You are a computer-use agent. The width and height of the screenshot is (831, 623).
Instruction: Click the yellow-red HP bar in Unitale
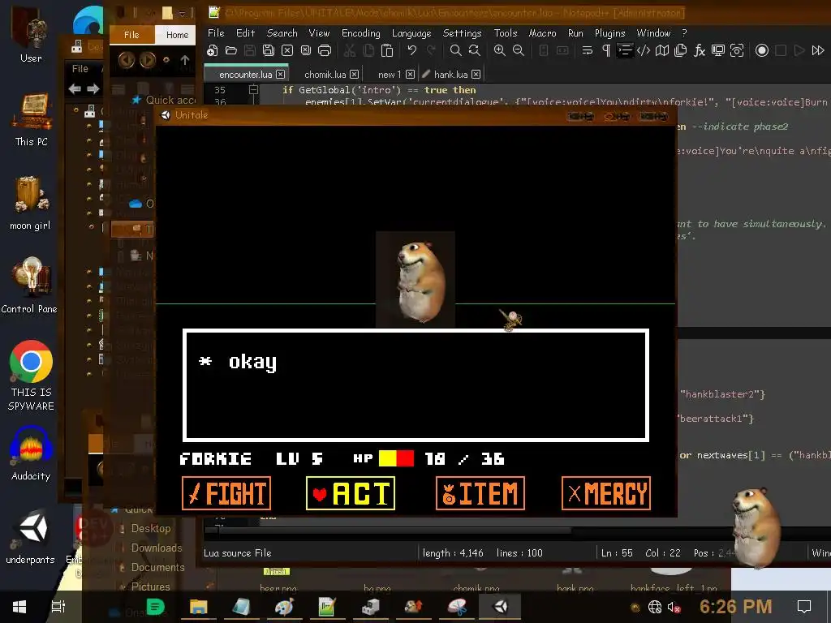pos(396,458)
